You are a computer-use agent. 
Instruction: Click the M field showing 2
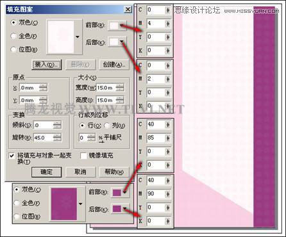[x=156, y=79]
